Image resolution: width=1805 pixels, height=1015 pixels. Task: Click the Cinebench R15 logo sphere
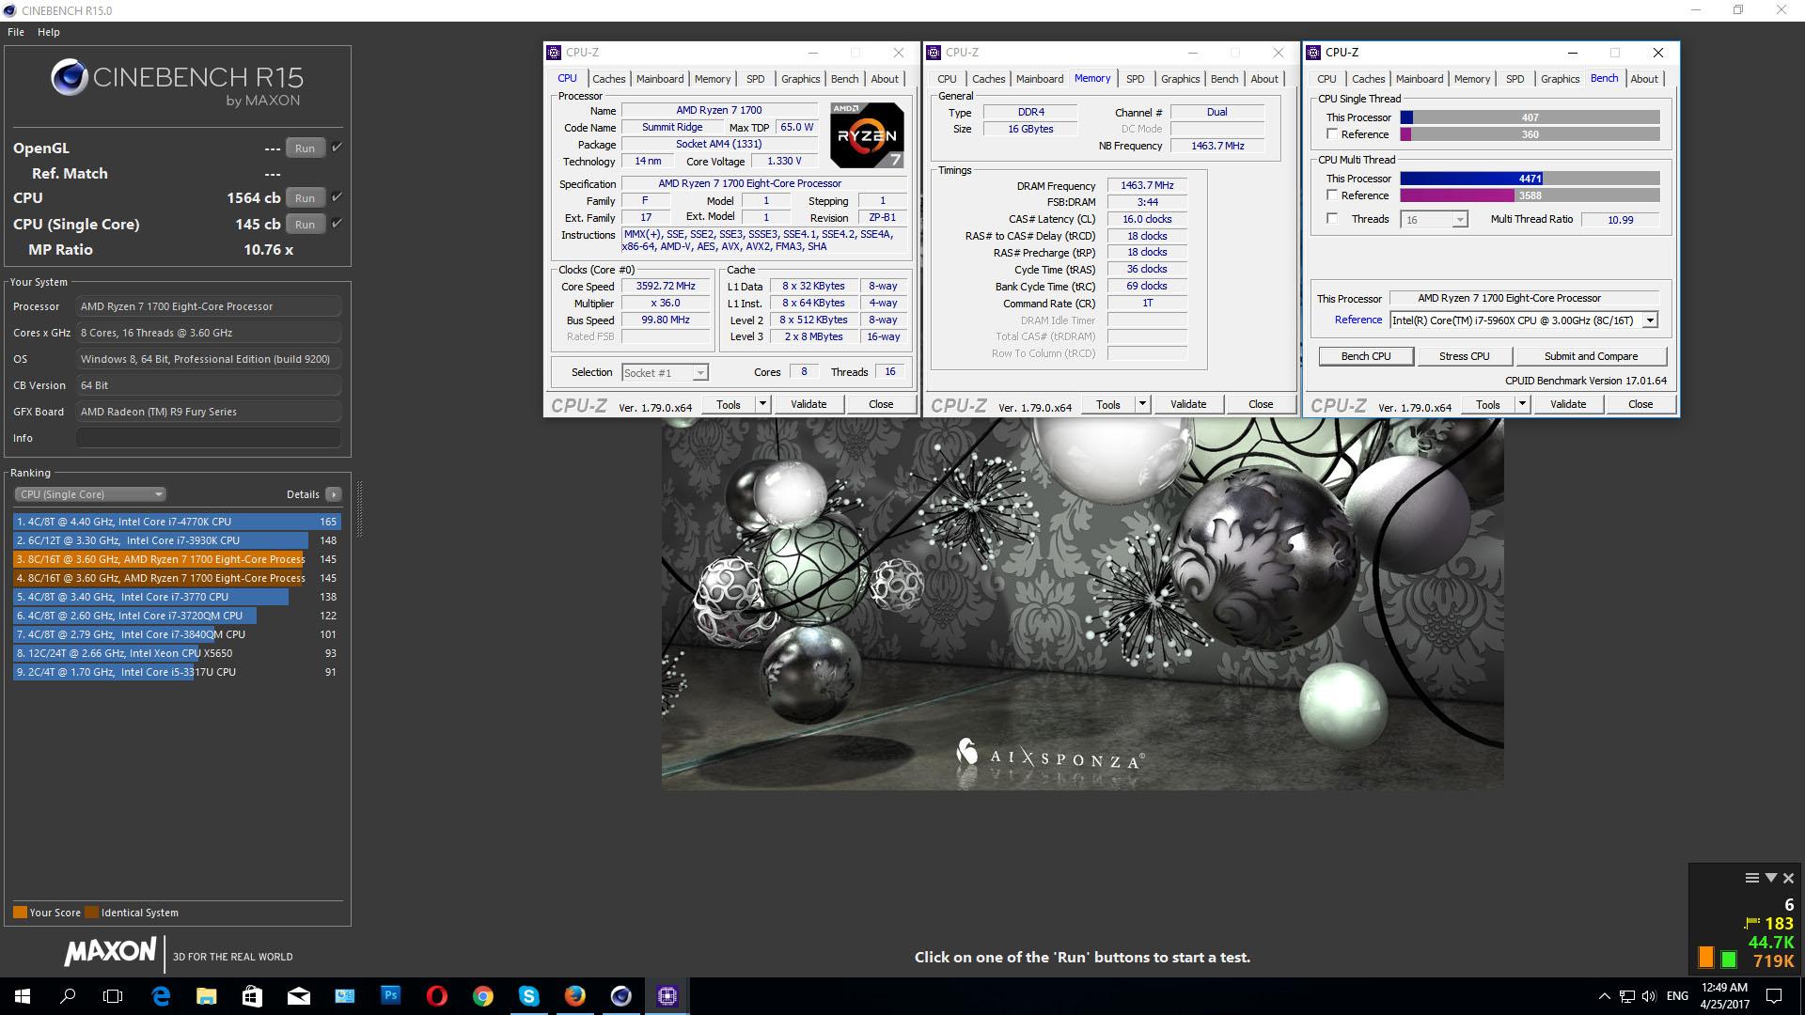pos(70,78)
